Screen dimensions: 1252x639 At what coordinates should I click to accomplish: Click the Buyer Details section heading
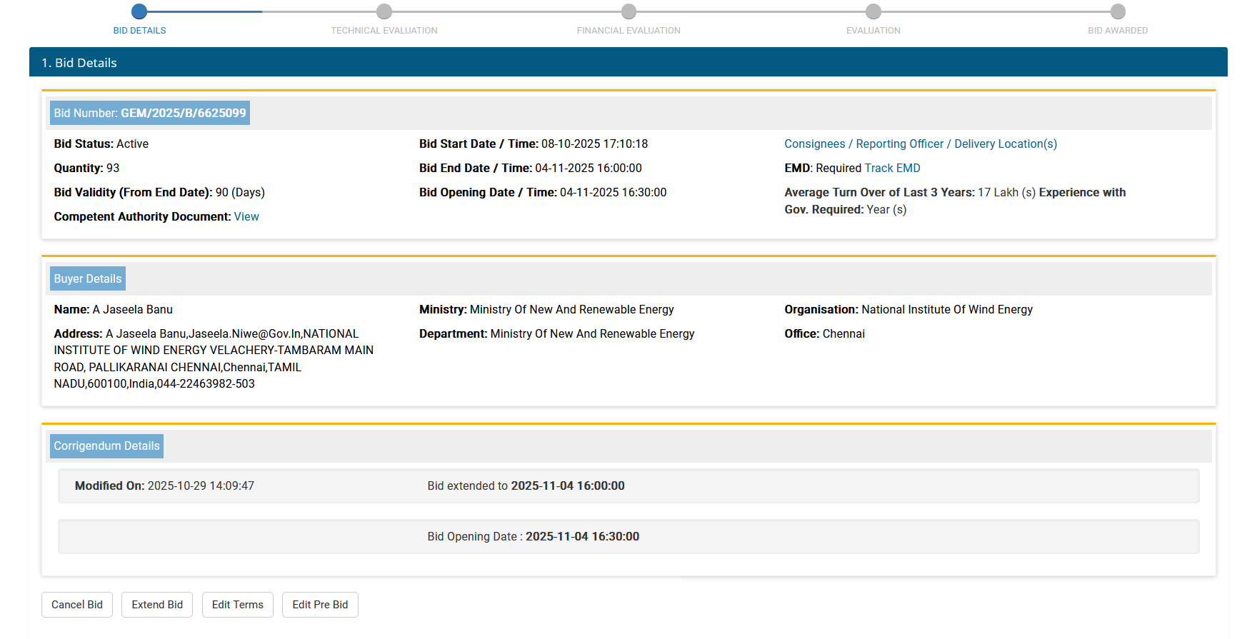pos(88,279)
